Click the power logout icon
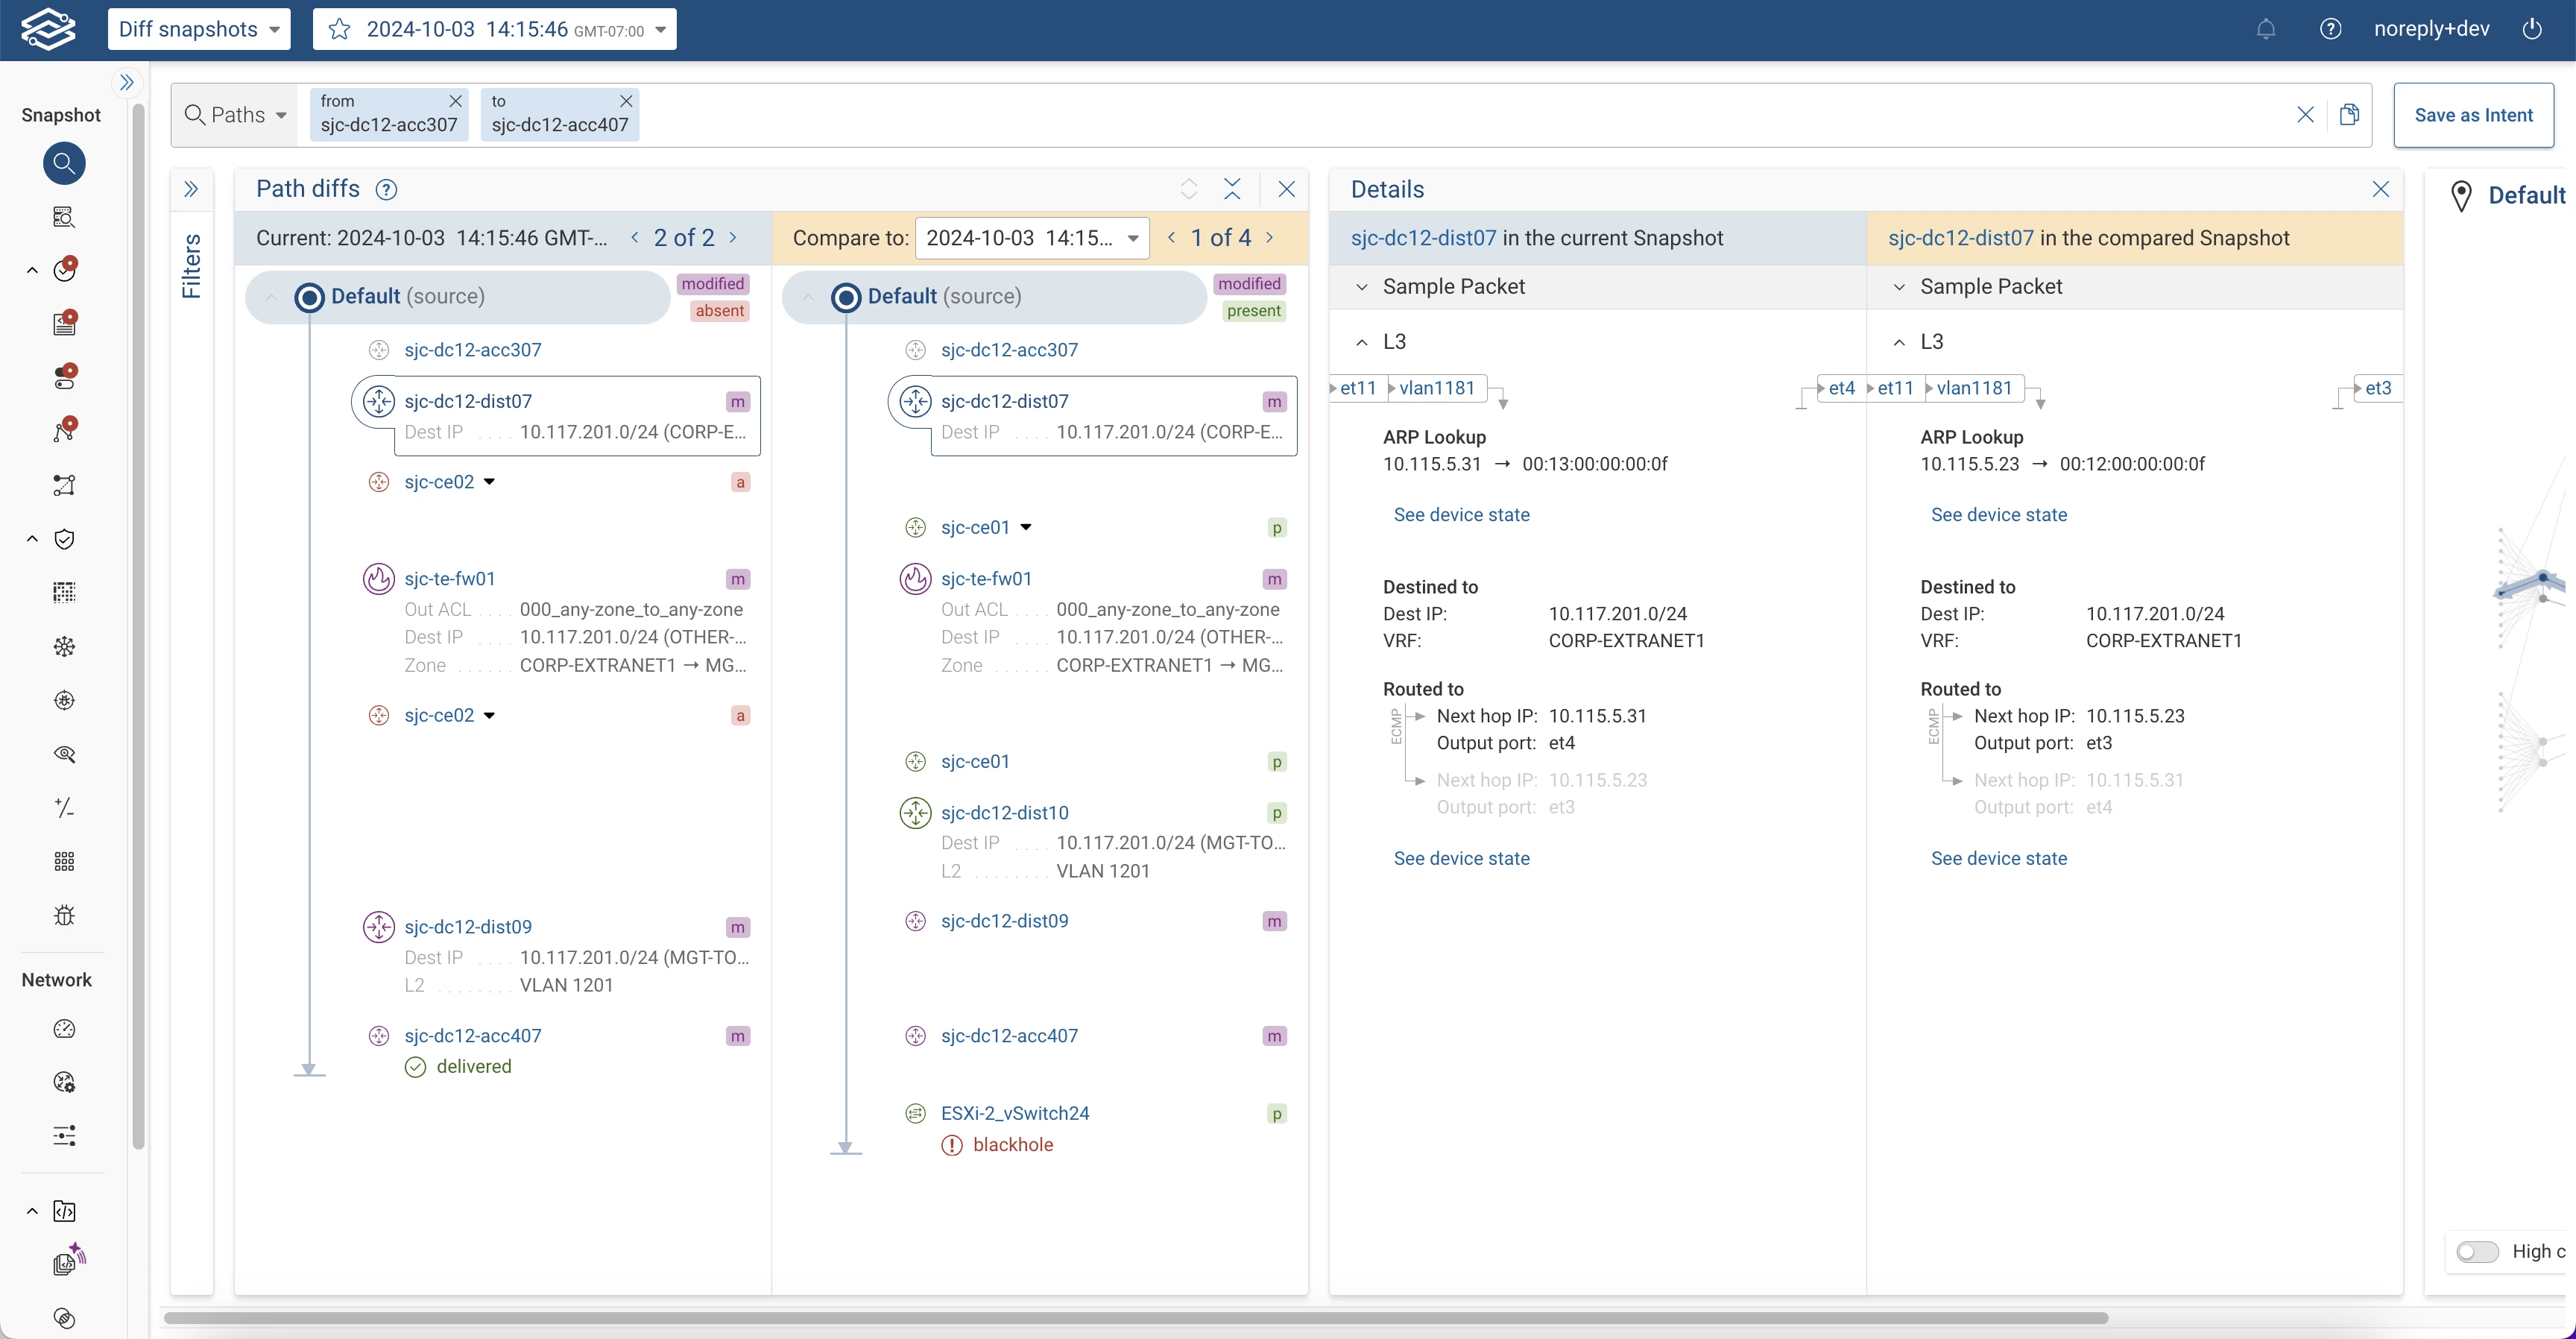 click(2532, 29)
